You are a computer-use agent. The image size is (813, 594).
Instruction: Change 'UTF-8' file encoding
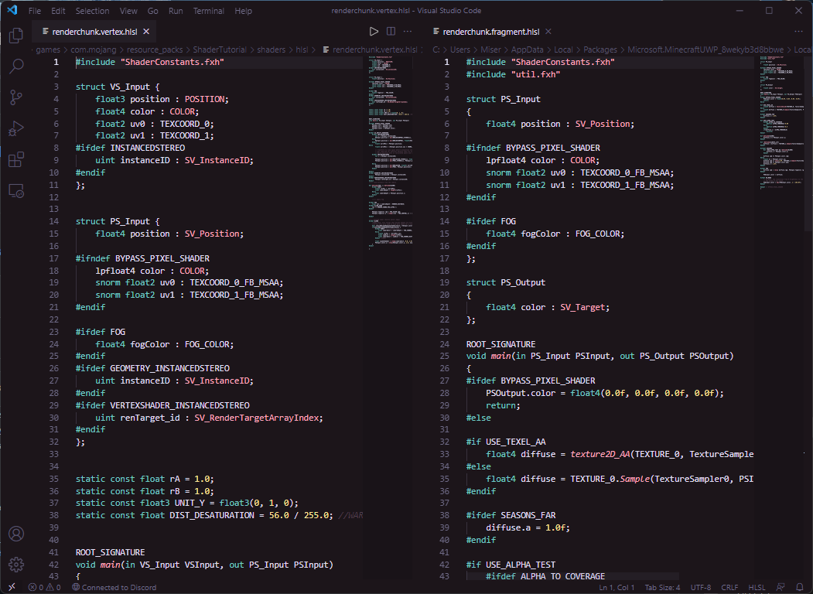(x=701, y=587)
